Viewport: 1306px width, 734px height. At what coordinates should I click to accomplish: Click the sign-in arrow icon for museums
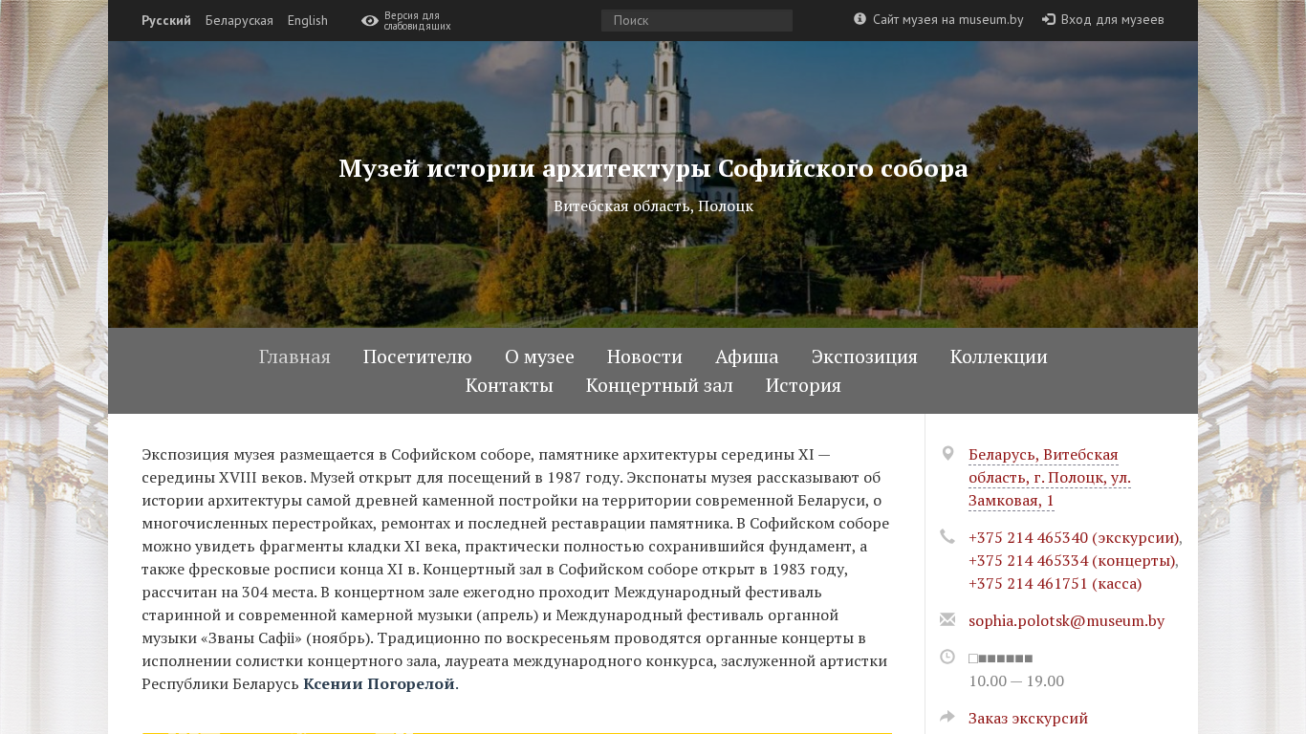pos(1048,19)
